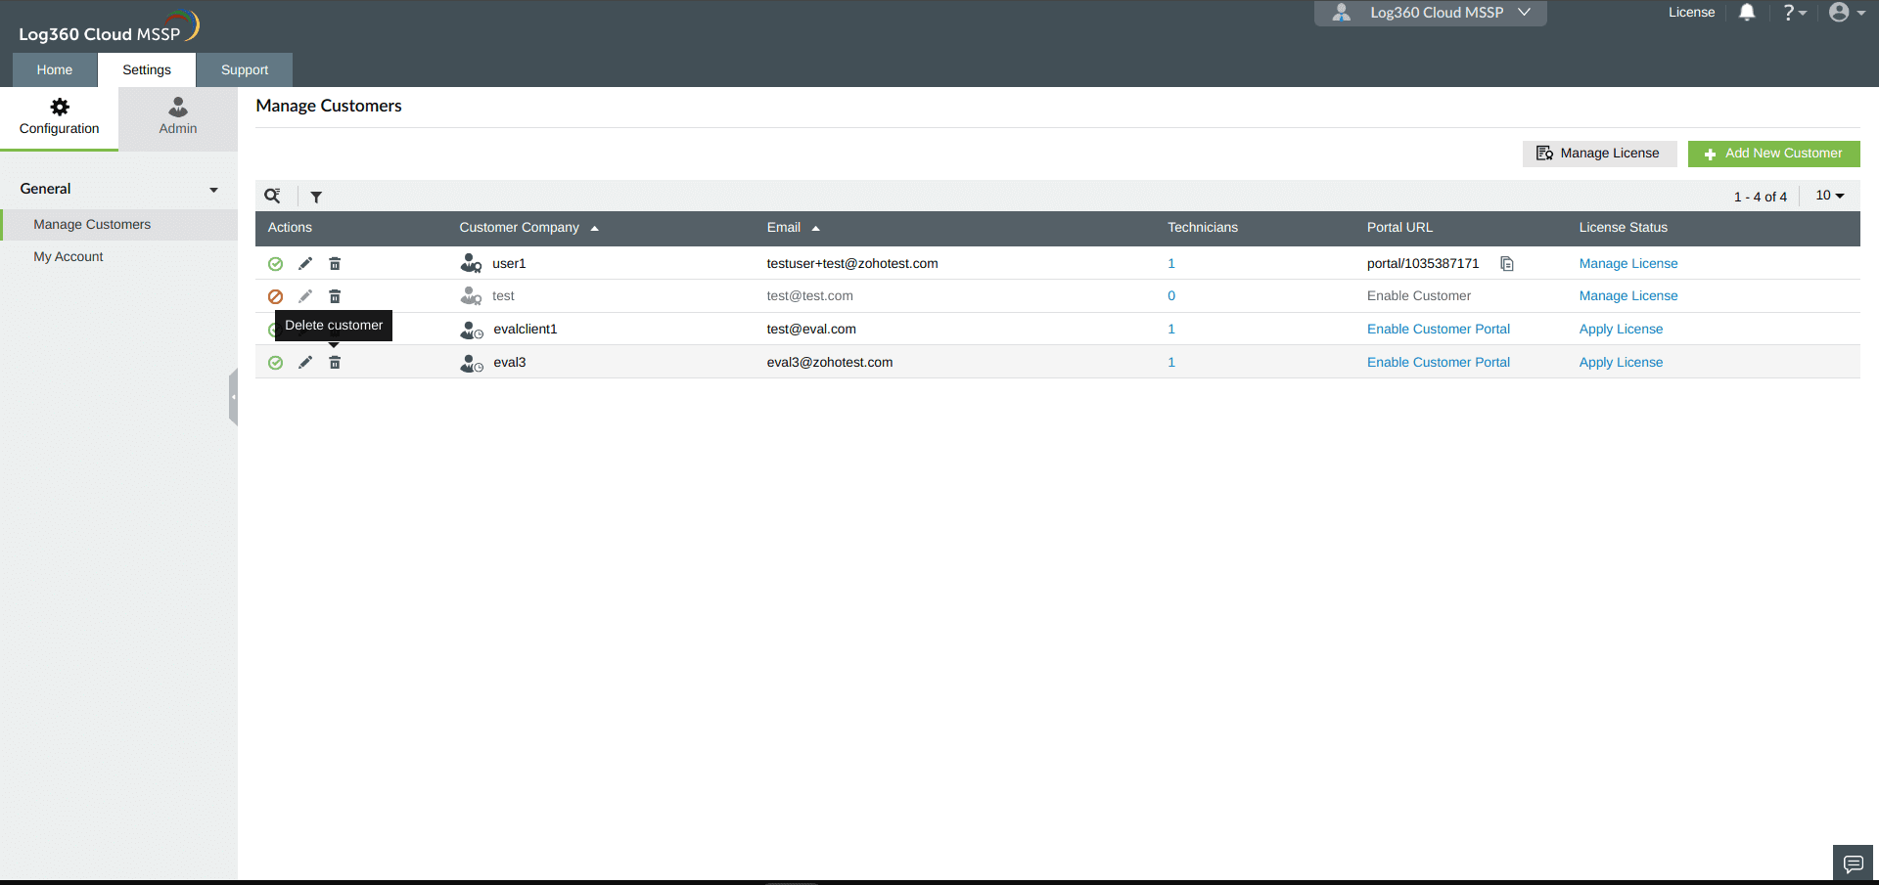Click the Manage License button
Image resolution: width=1879 pixels, height=885 pixels.
pyautogui.click(x=1599, y=154)
